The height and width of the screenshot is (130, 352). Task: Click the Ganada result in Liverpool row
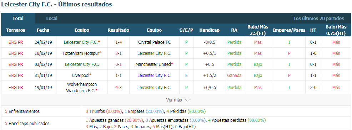coord(234,75)
